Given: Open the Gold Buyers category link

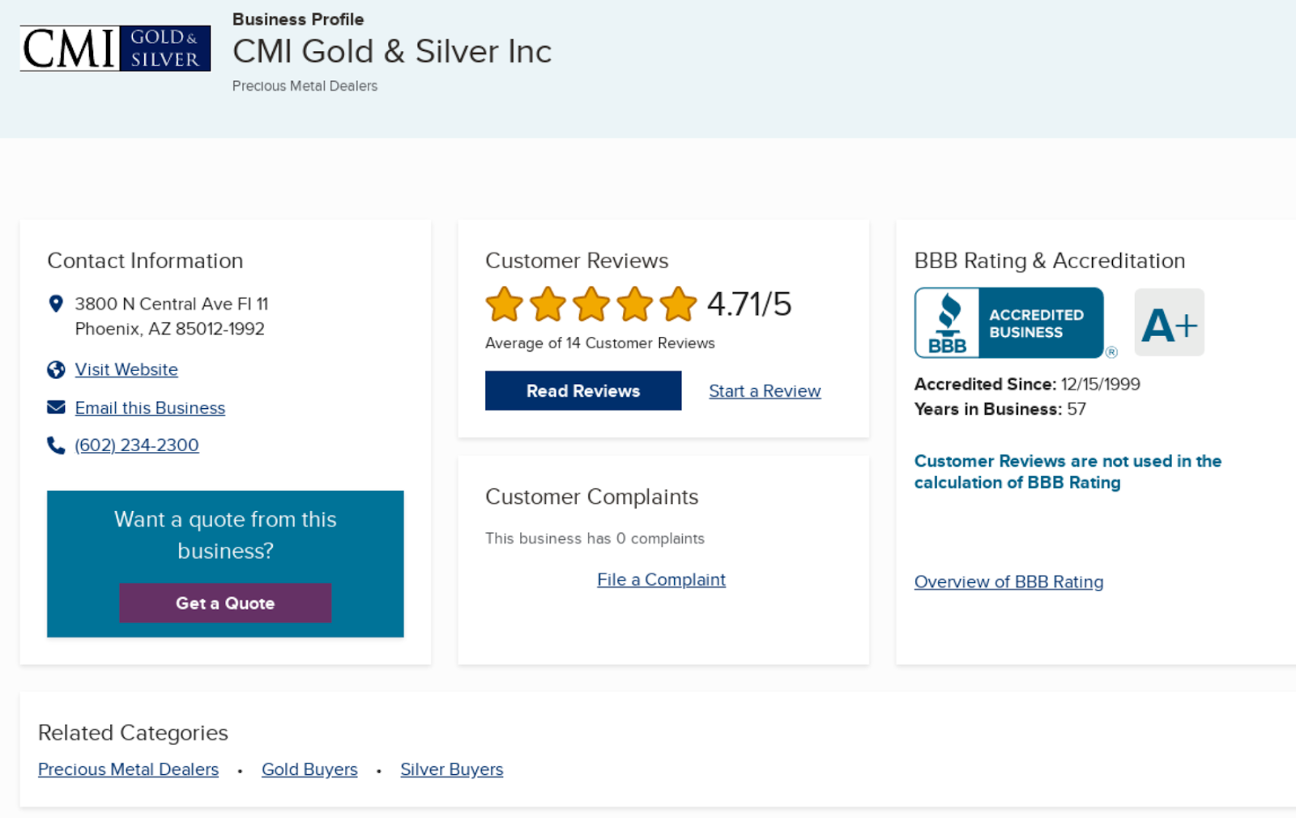Looking at the screenshot, I should tap(309, 769).
